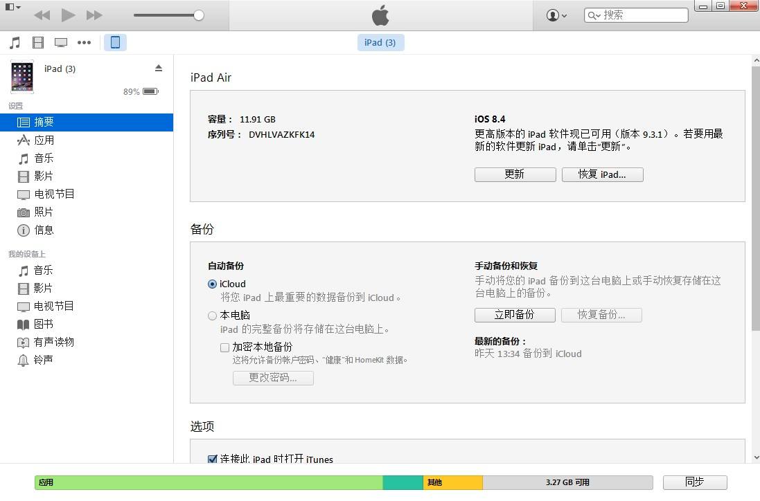Click the scrollbar down arrow
The width and height of the screenshot is (760, 501).
tap(756, 457)
